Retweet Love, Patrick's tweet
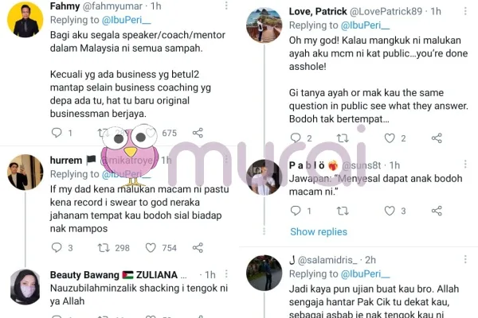The height and width of the screenshot is (318, 478). 343,138
